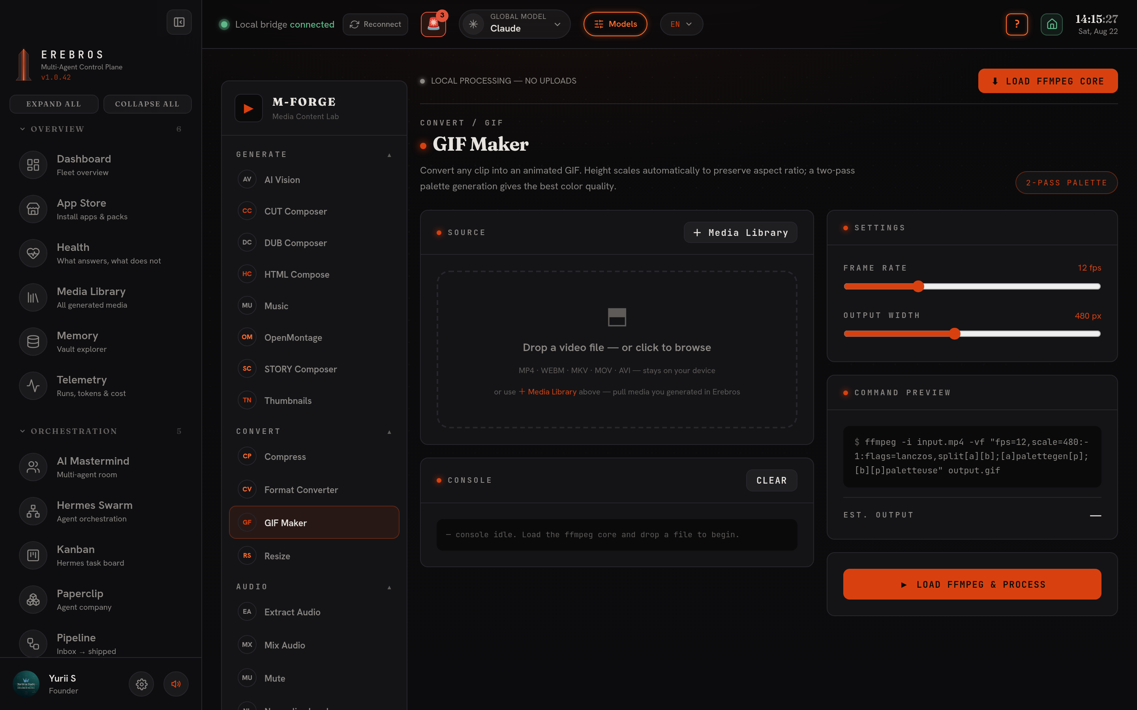The image size is (1137, 710).
Task: Select the DC badge for DUB Composer
Action: pos(247,242)
